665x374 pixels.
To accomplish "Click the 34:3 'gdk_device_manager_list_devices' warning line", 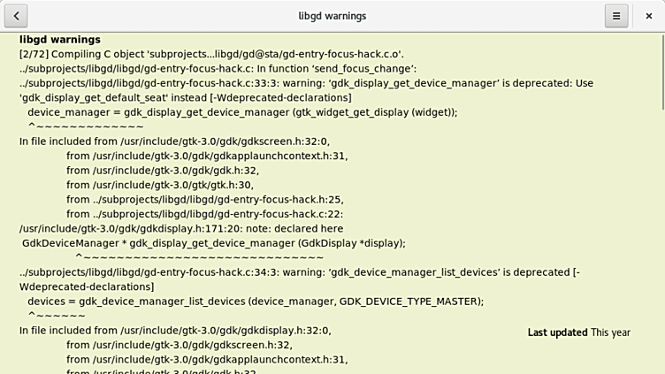I will tap(299, 272).
